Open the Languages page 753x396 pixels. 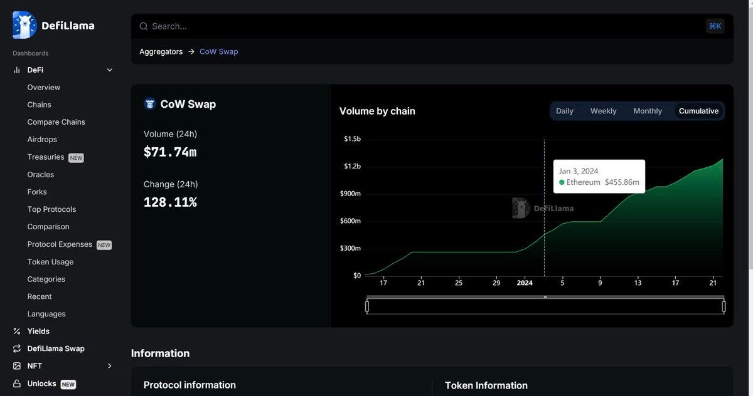46,314
